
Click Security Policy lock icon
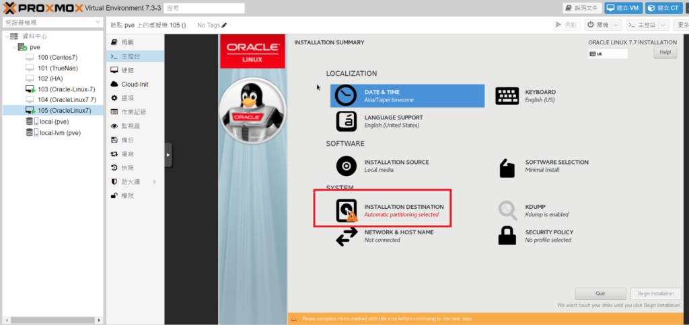(507, 236)
